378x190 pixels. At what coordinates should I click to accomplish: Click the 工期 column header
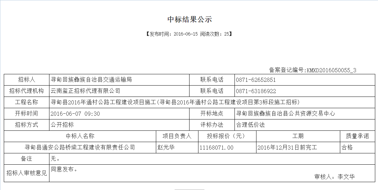pos(298,136)
